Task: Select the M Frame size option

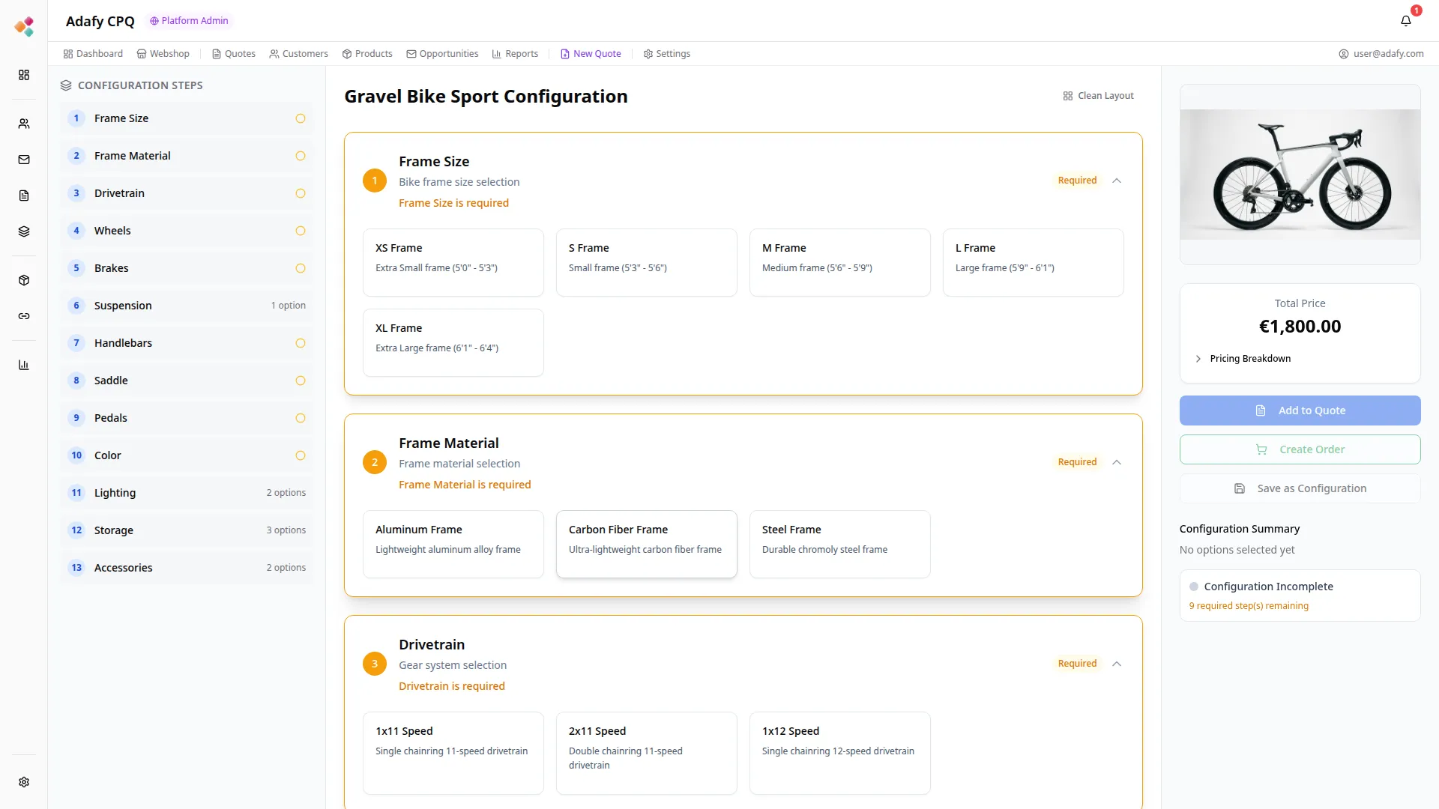Action: click(x=839, y=262)
